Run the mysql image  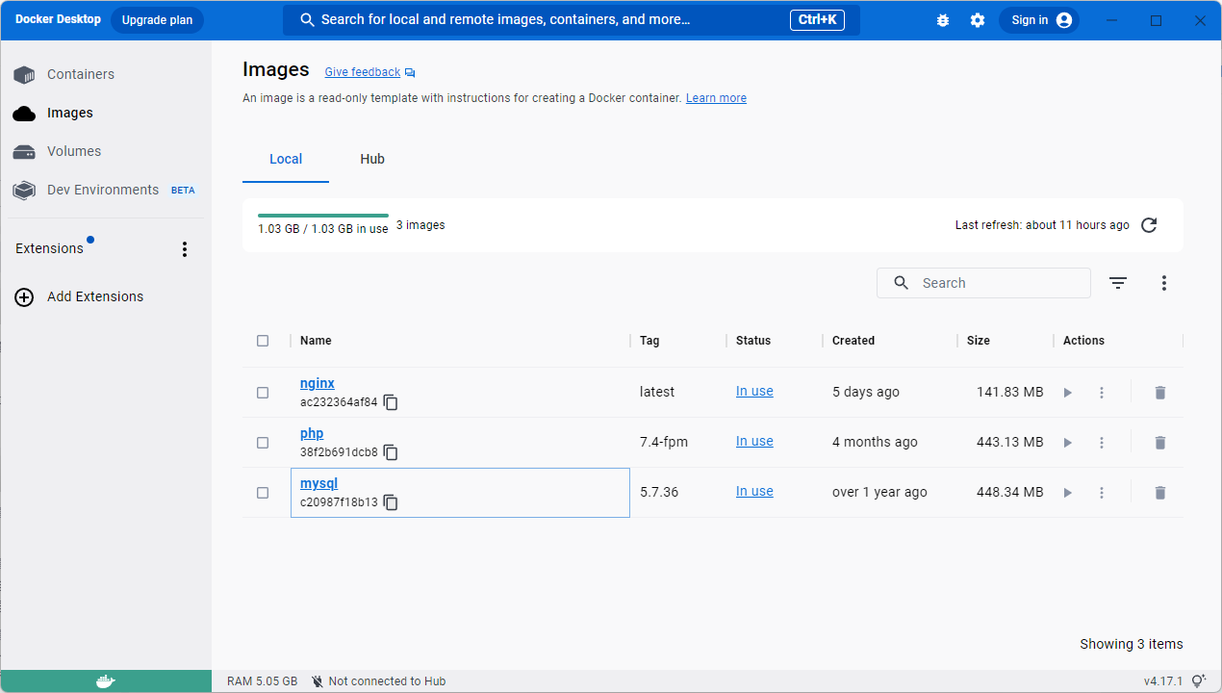click(1067, 493)
